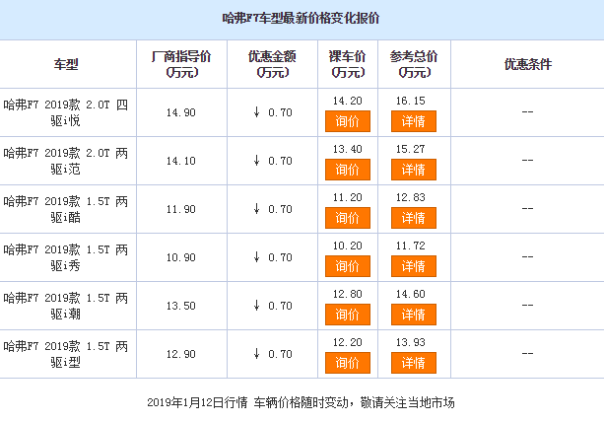
Task: Click the 优惠条件 column header
Action: (x=528, y=64)
